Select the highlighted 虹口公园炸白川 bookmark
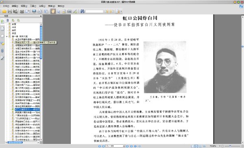The height and width of the screenshot is (148, 244). [27, 109]
